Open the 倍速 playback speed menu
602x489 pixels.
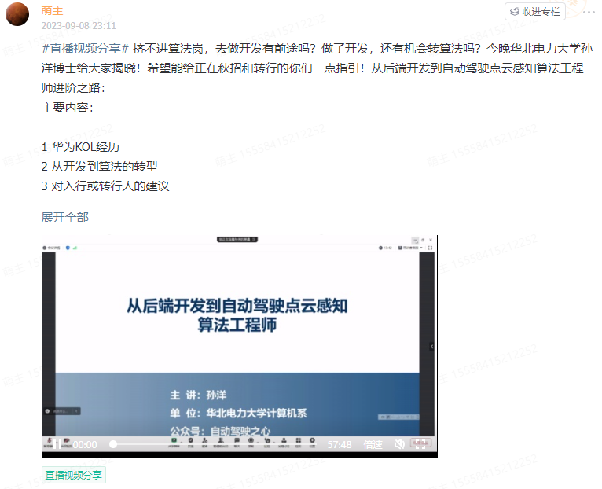(373, 445)
